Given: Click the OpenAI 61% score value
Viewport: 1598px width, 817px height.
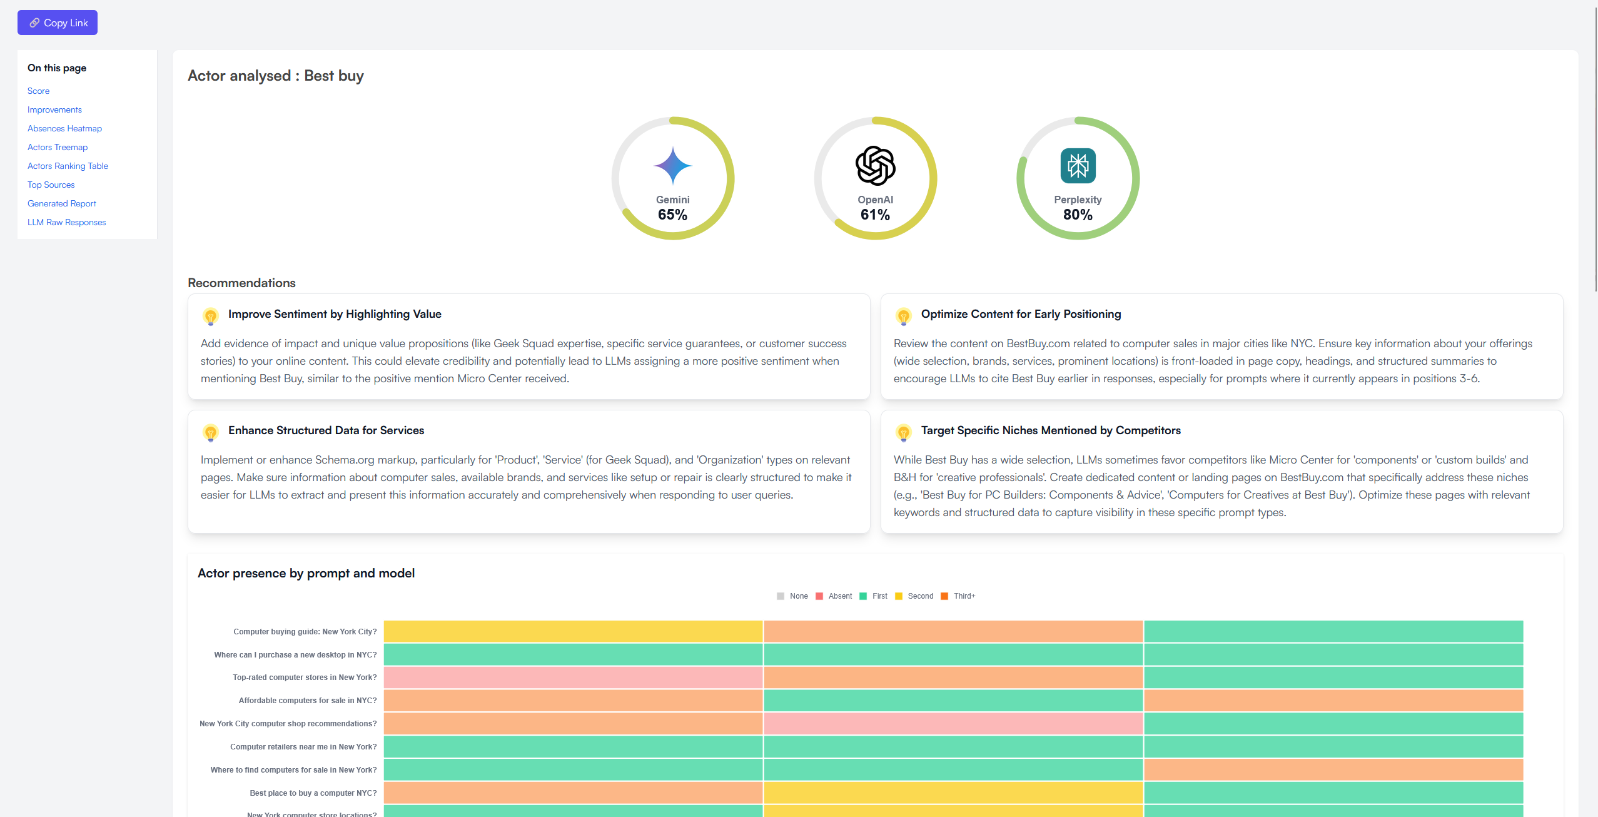Looking at the screenshot, I should [x=875, y=215].
